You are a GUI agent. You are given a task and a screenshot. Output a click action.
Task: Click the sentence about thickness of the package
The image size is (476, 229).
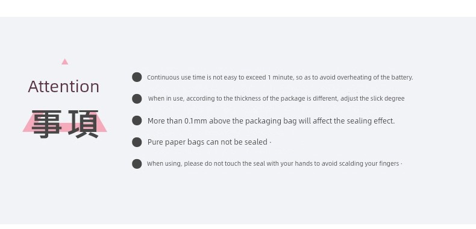click(276, 99)
